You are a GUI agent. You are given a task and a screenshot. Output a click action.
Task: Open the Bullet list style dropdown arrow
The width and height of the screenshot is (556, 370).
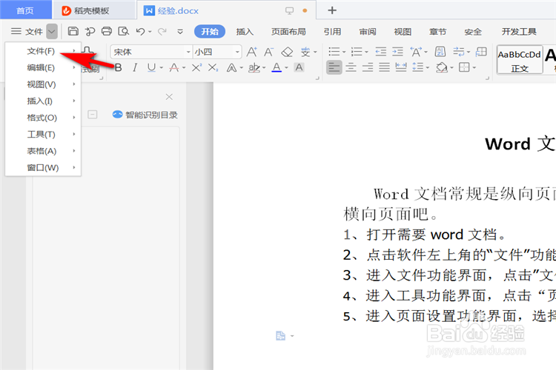coord(344,52)
